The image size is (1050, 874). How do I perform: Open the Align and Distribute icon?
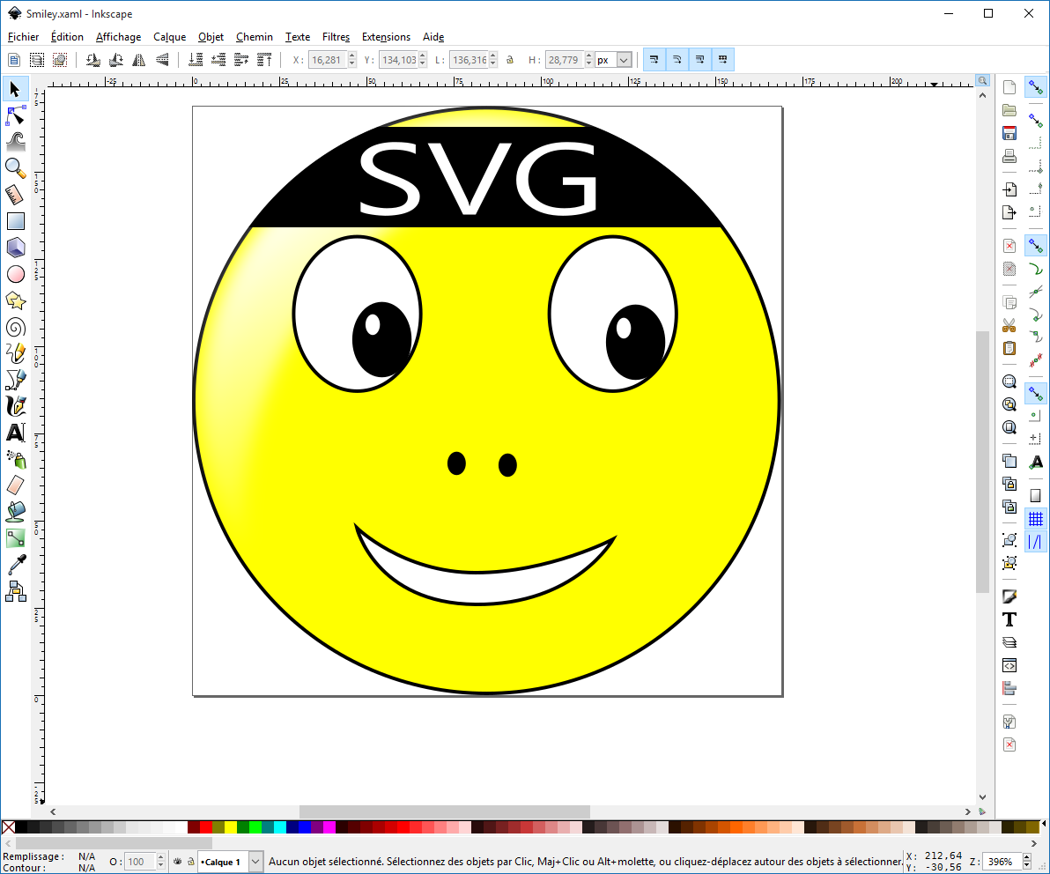1009,688
